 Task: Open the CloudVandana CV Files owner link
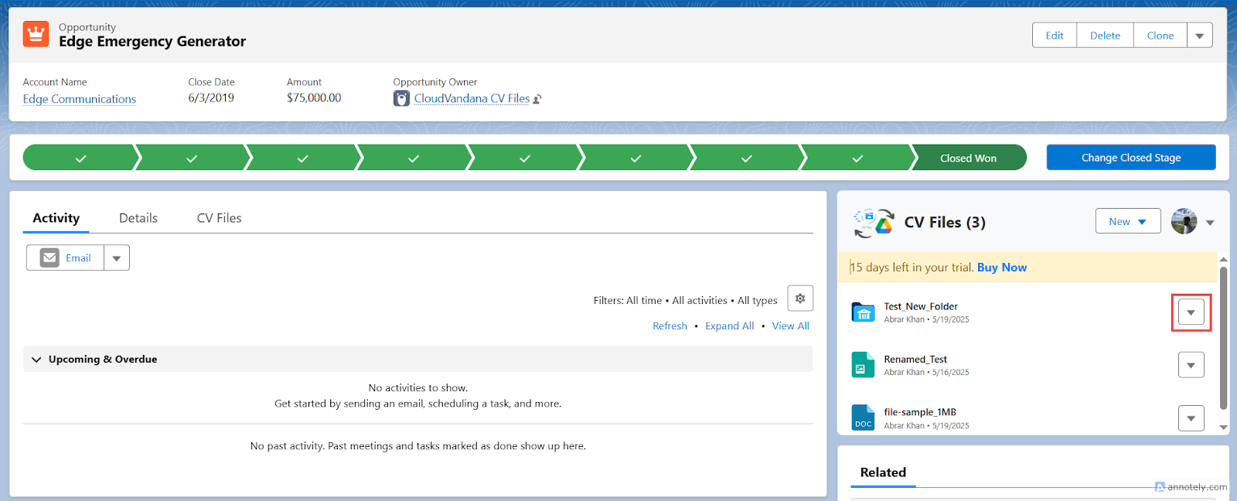tap(472, 98)
